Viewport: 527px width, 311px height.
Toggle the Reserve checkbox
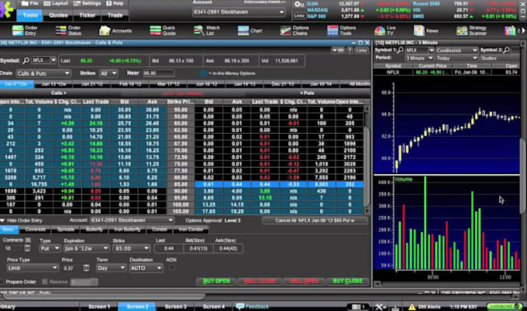click(x=45, y=282)
